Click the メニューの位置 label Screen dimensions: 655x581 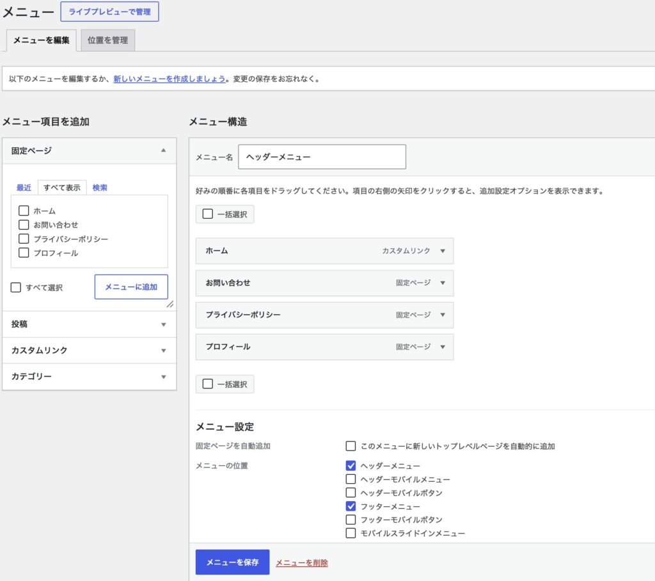pos(222,466)
